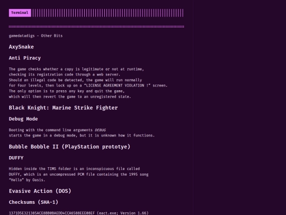
Task: Click the line 'The only option is to press any key'
Action: coord(67,91)
